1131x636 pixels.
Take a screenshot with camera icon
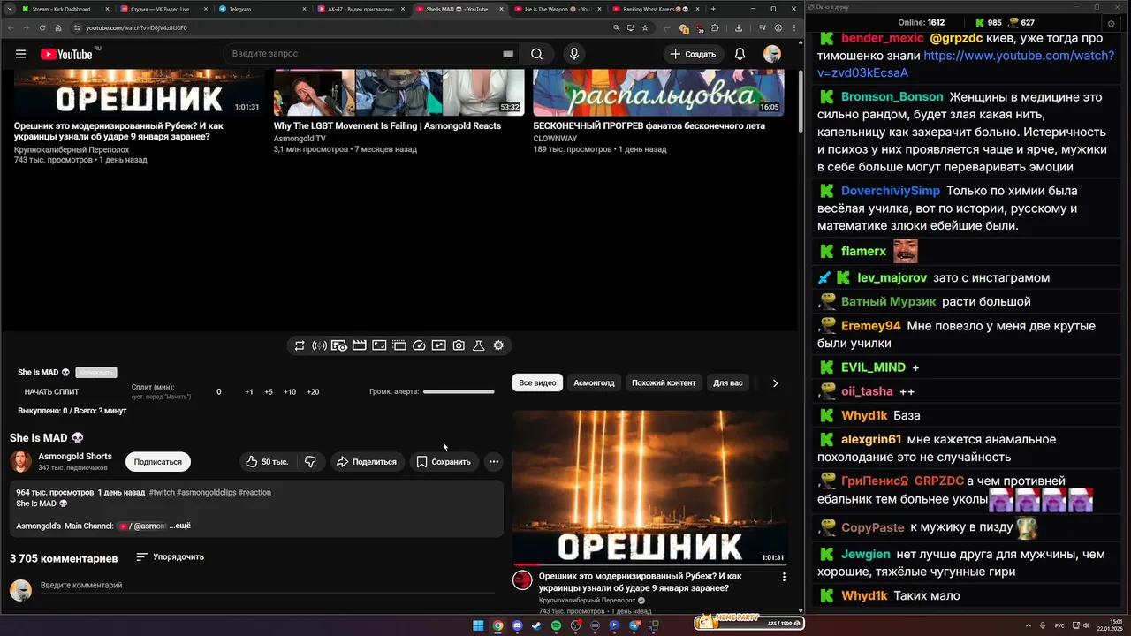coord(459,345)
